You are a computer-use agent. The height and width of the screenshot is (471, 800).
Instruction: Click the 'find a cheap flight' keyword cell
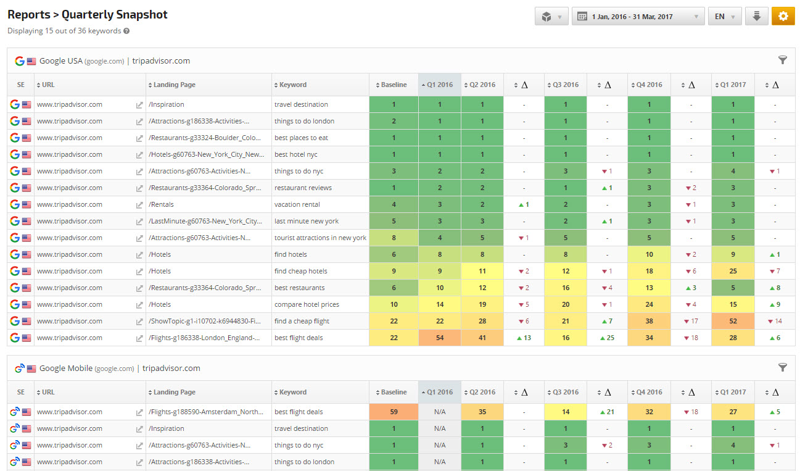(x=302, y=321)
